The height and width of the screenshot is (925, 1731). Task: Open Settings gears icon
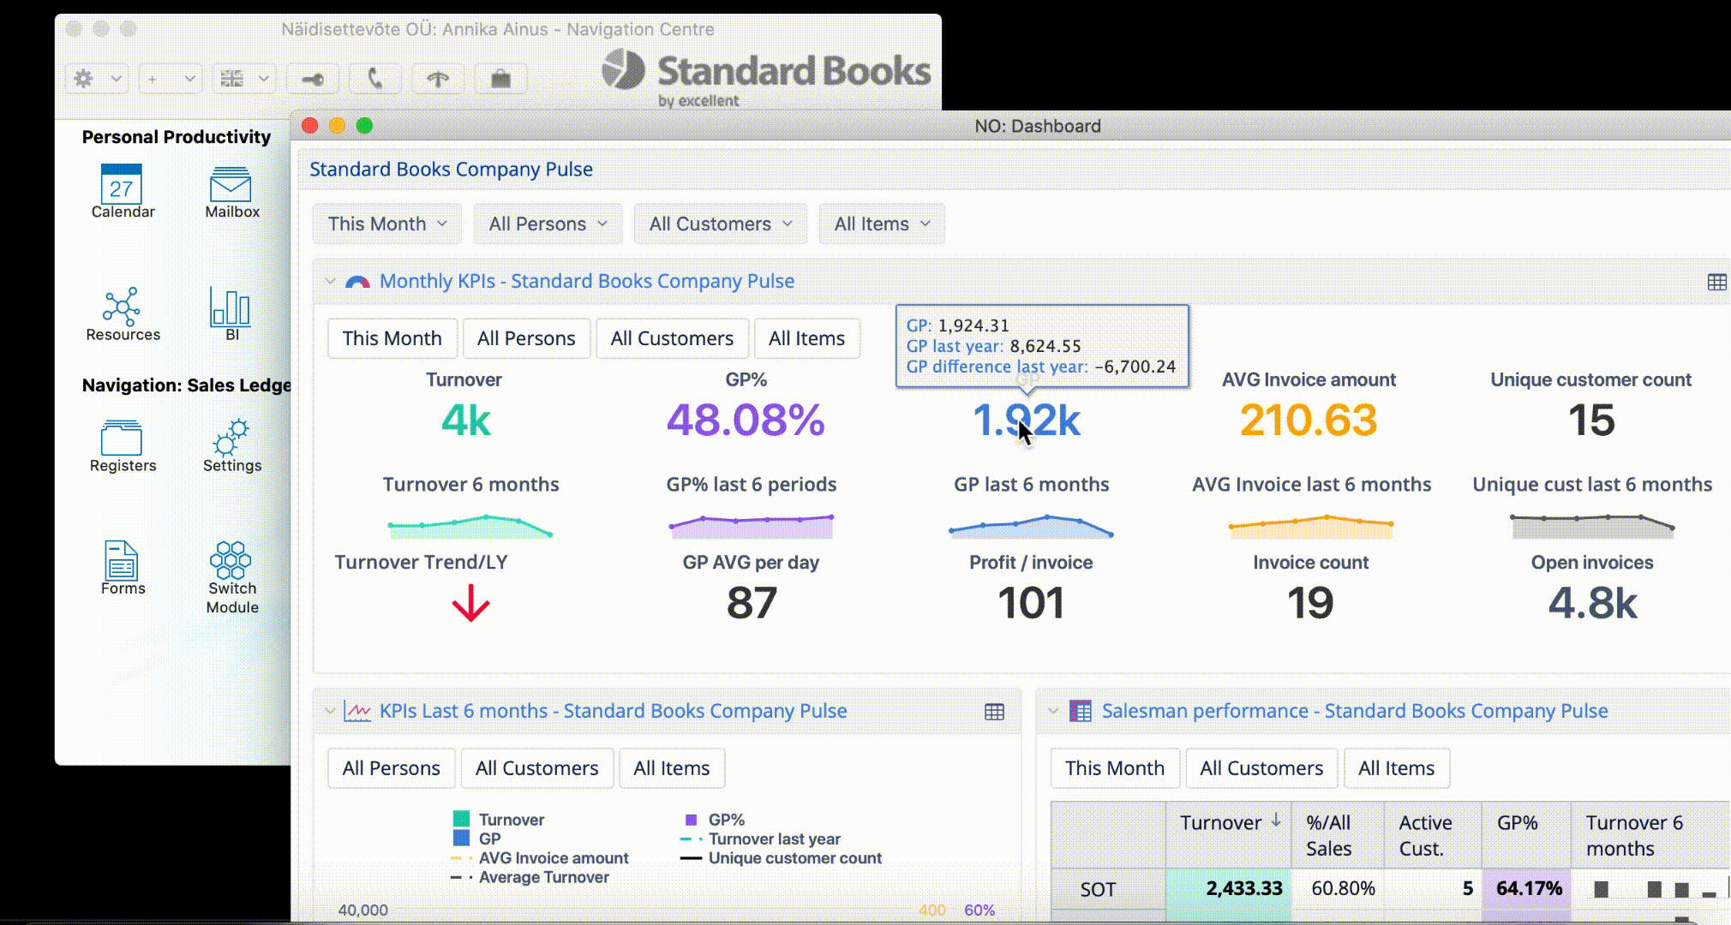[x=231, y=446]
